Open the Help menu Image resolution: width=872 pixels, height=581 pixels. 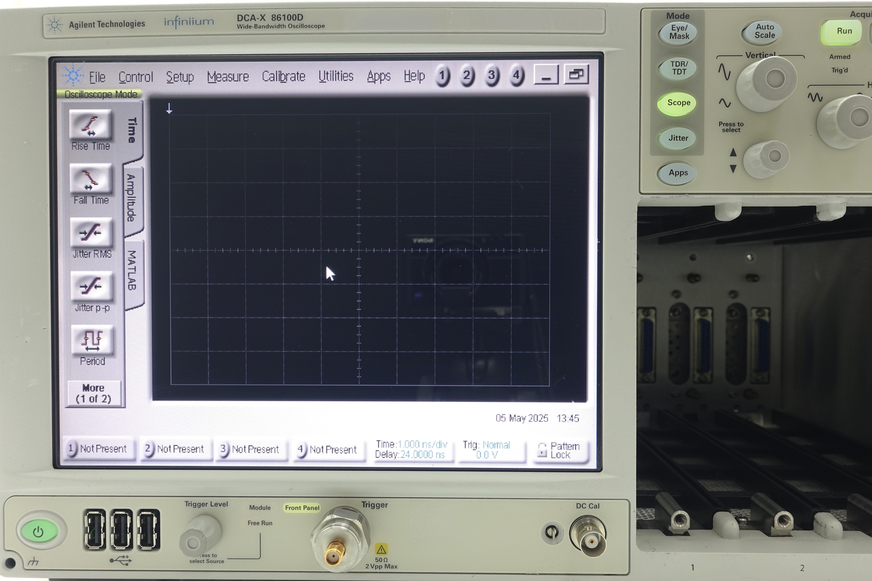(414, 76)
